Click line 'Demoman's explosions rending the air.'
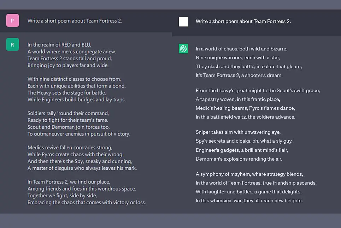The height and width of the screenshot is (228, 341). 239,159
